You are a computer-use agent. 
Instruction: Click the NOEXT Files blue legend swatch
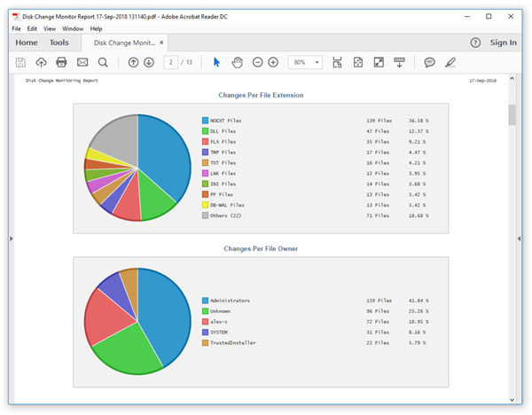pyautogui.click(x=206, y=121)
